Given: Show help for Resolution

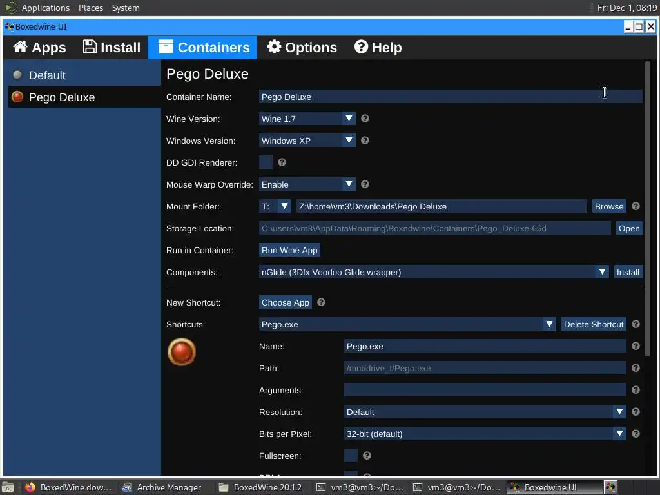Looking at the screenshot, I should 636,412.
